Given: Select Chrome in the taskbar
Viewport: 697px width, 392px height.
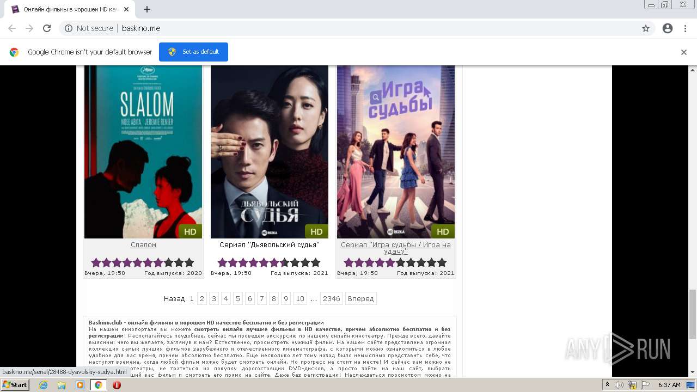Looking at the screenshot, I should point(98,385).
